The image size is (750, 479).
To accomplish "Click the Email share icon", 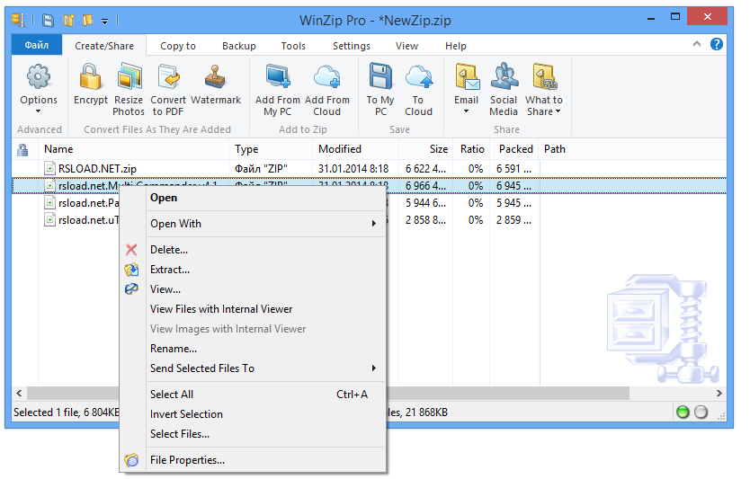I will pyautogui.click(x=467, y=77).
